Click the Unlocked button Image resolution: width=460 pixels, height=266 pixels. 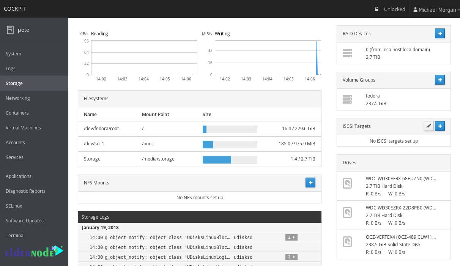click(394, 9)
